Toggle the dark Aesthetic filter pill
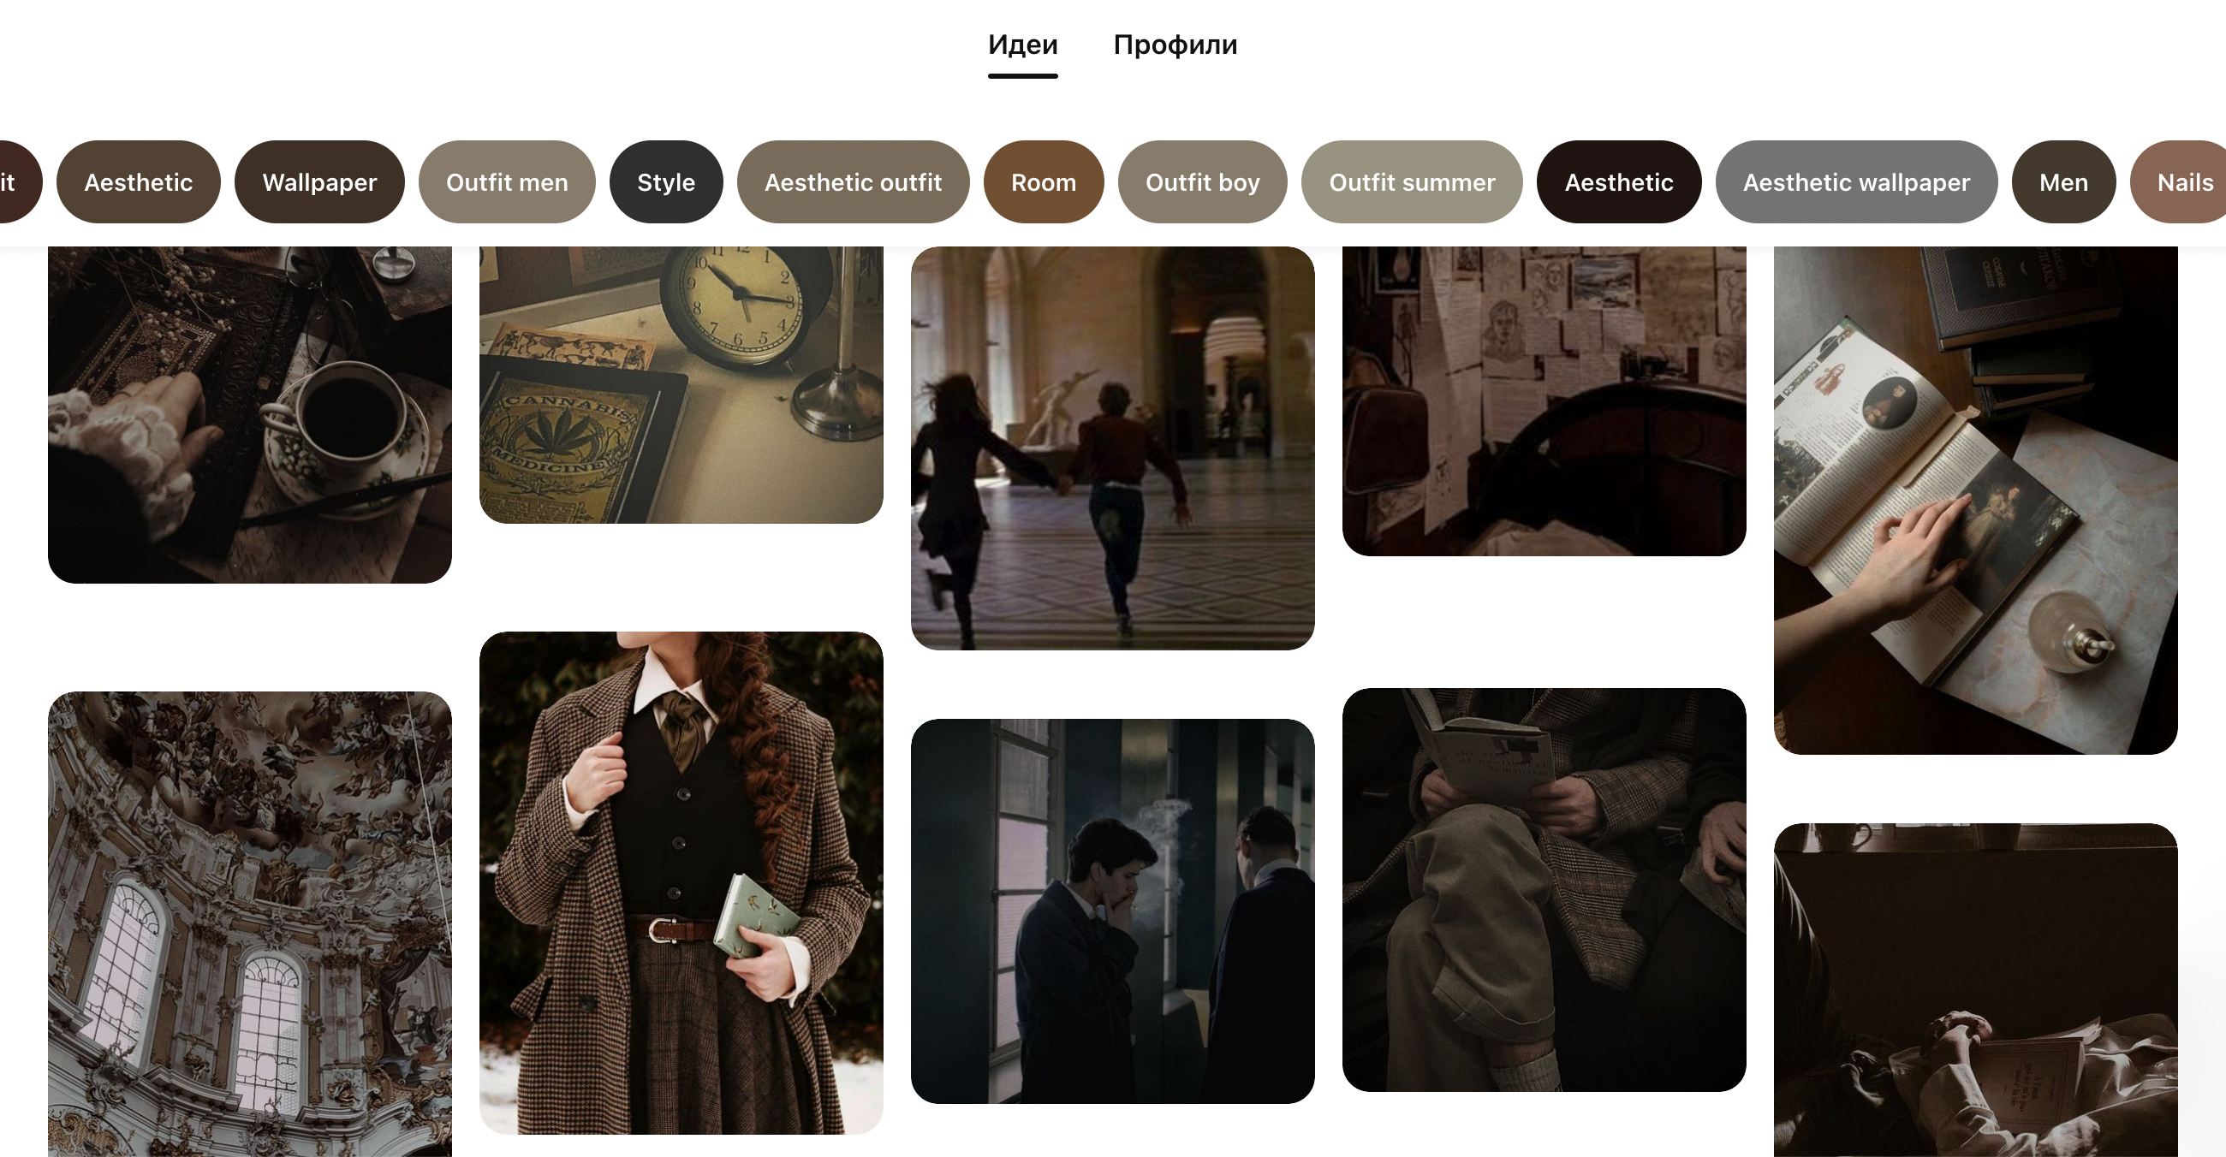The height and width of the screenshot is (1157, 2226). point(1618,182)
